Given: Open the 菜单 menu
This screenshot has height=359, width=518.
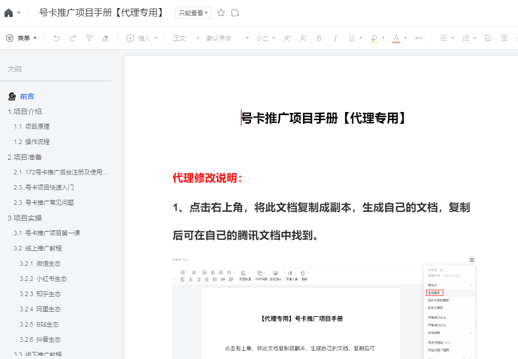Looking at the screenshot, I should point(21,38).
